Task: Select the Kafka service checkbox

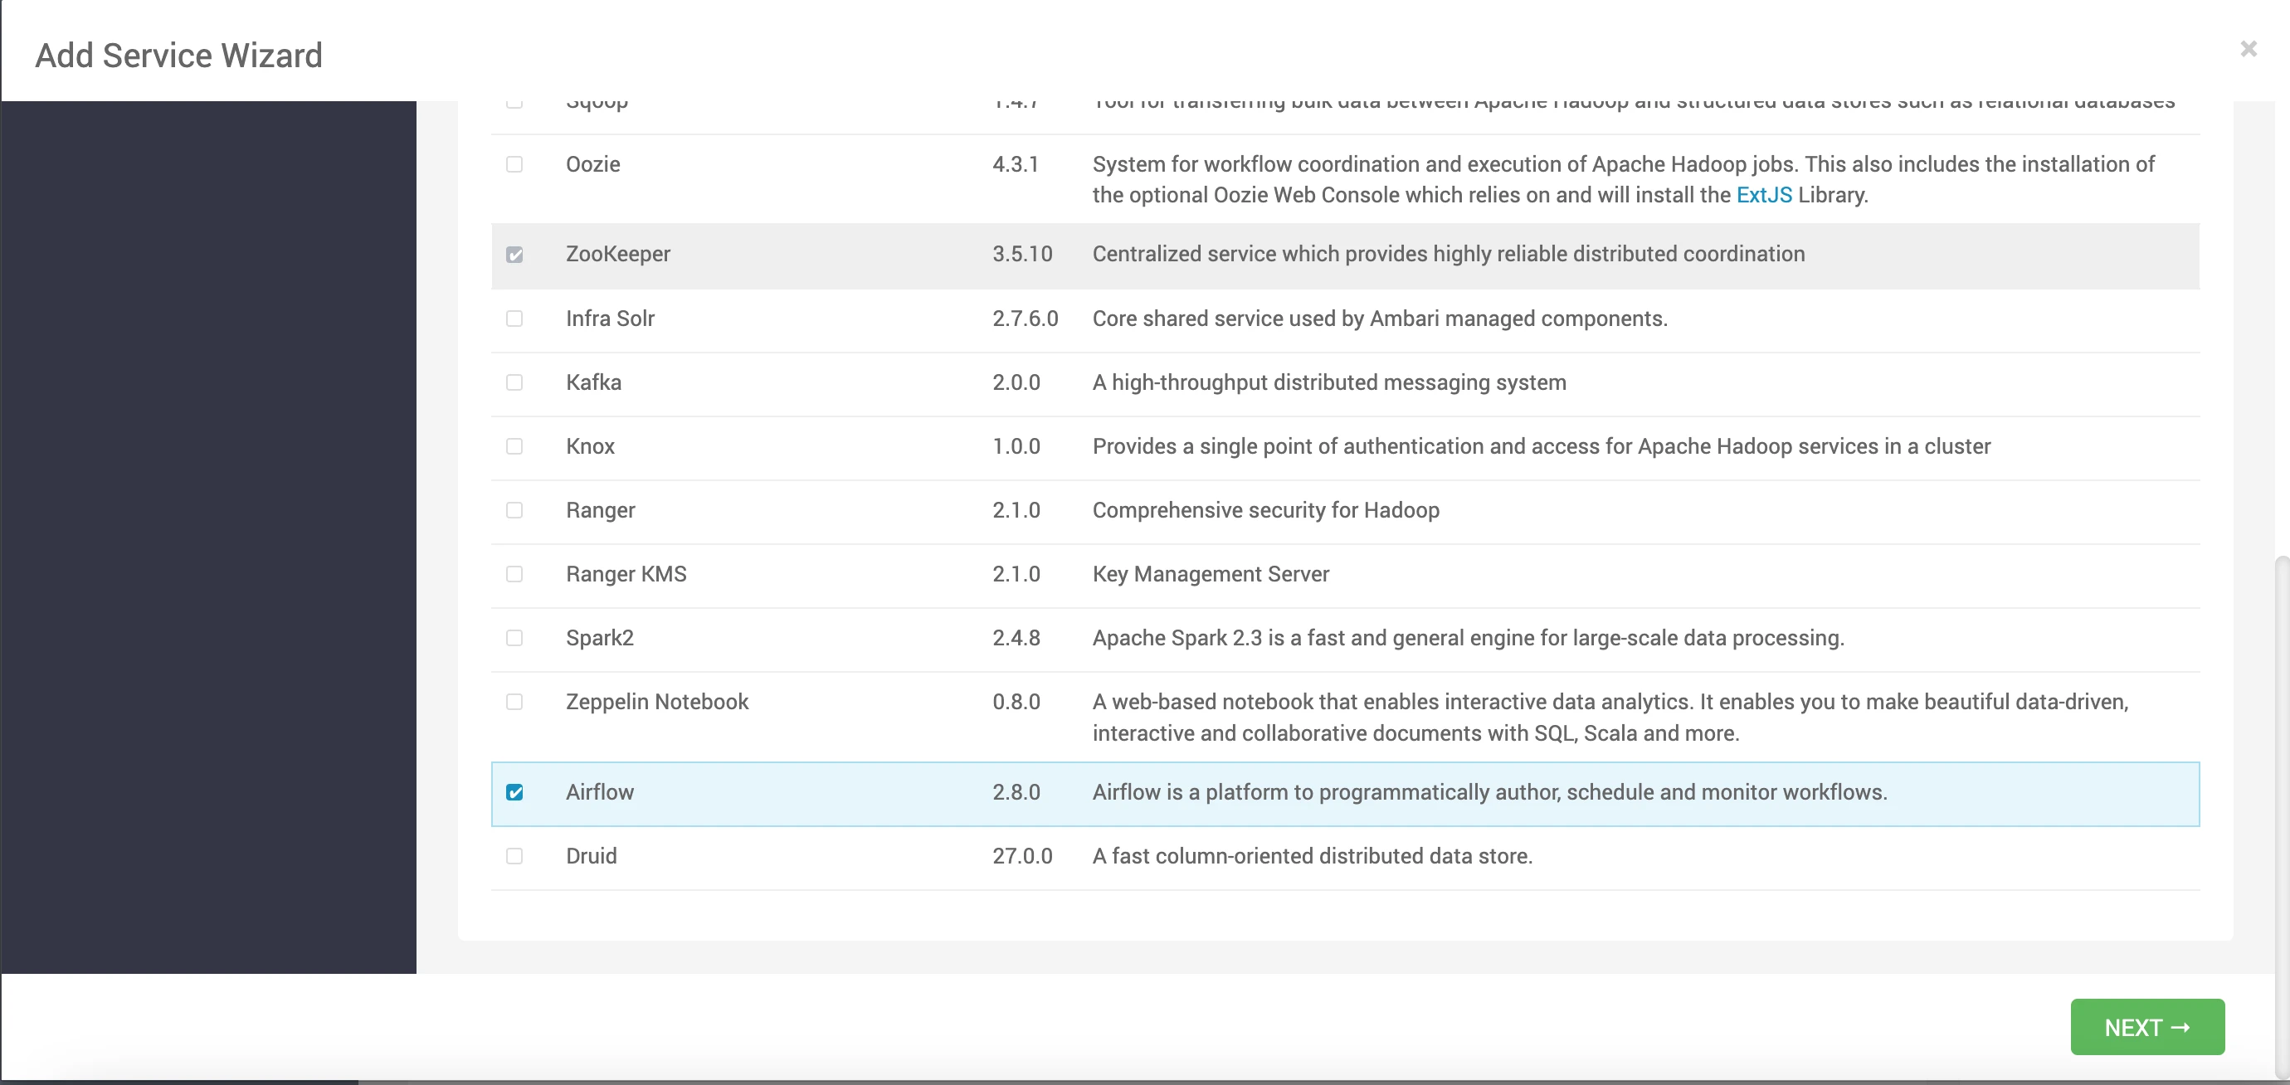Action: click(514, 382)
